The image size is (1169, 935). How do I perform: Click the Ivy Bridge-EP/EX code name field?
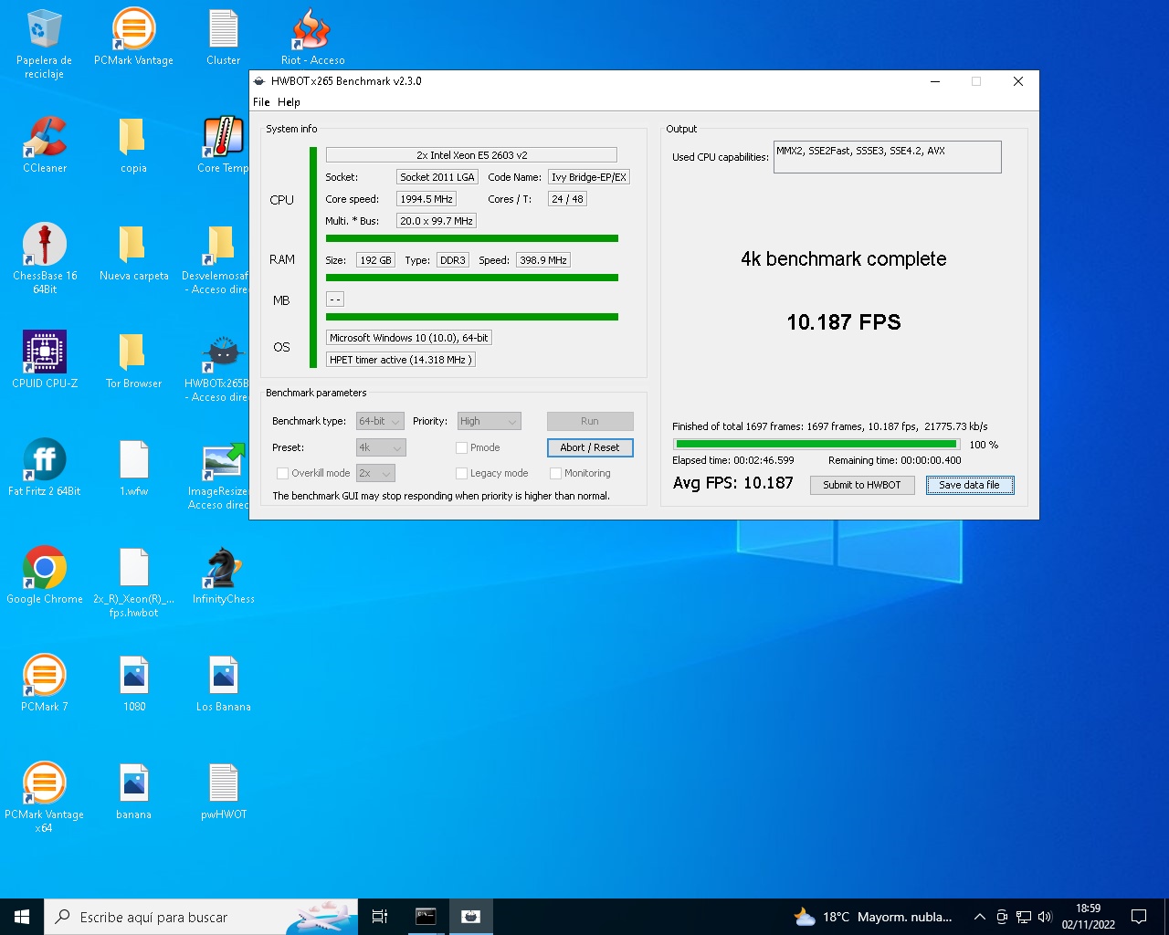[589, 177]
